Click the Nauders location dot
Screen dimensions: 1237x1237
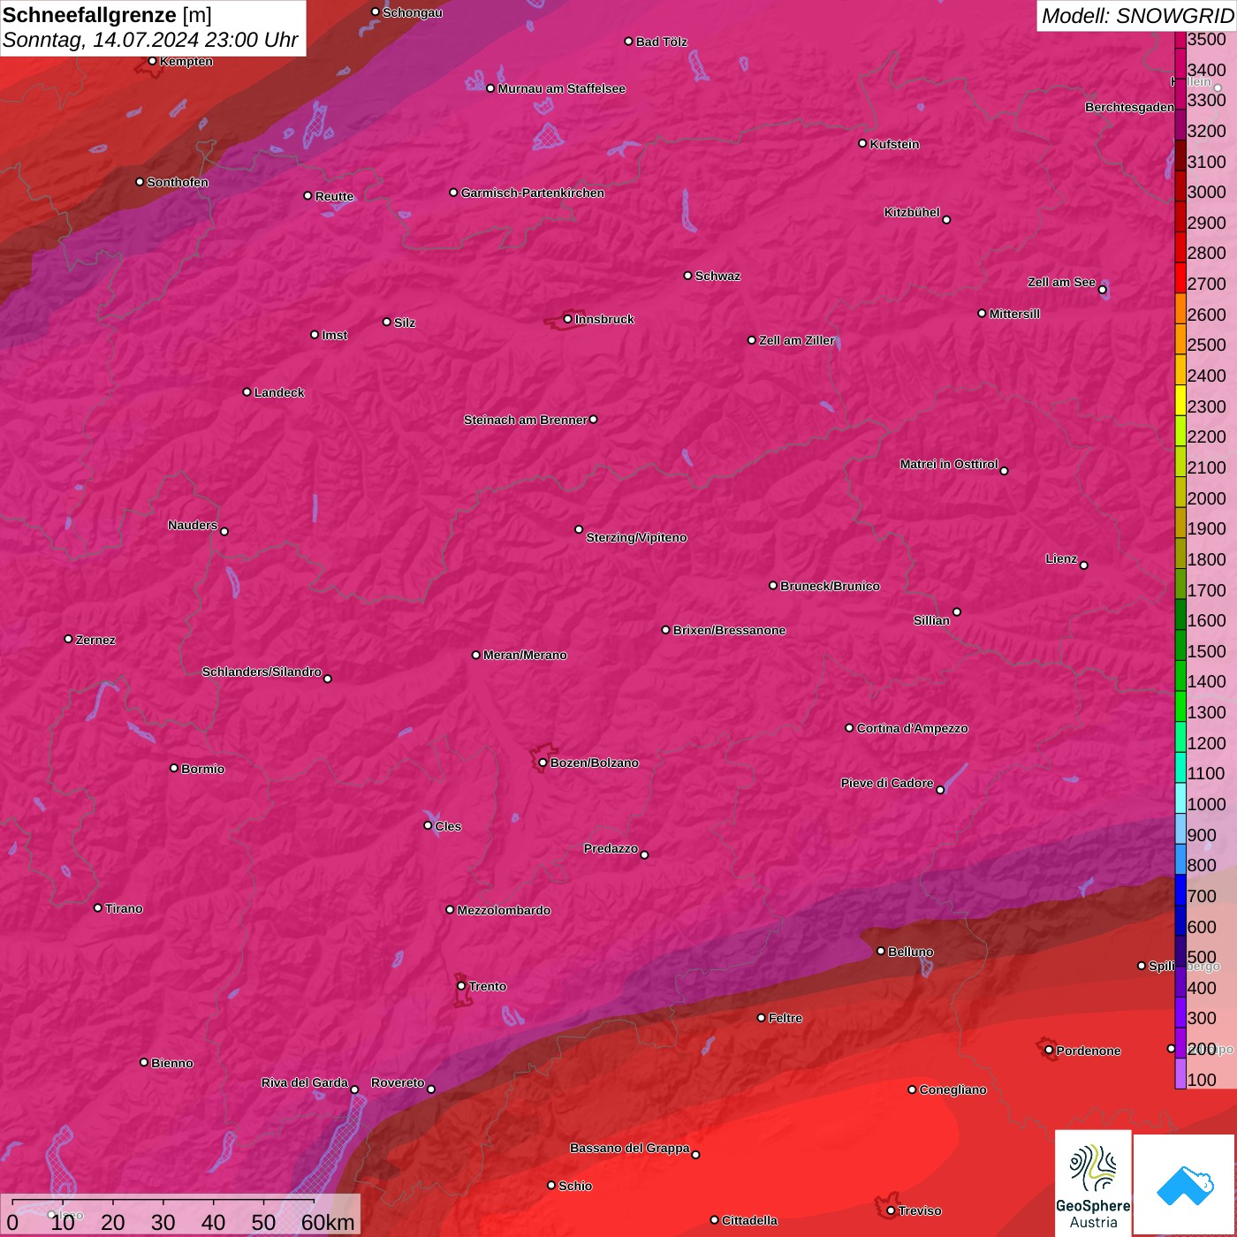click(x=224, y=531)
